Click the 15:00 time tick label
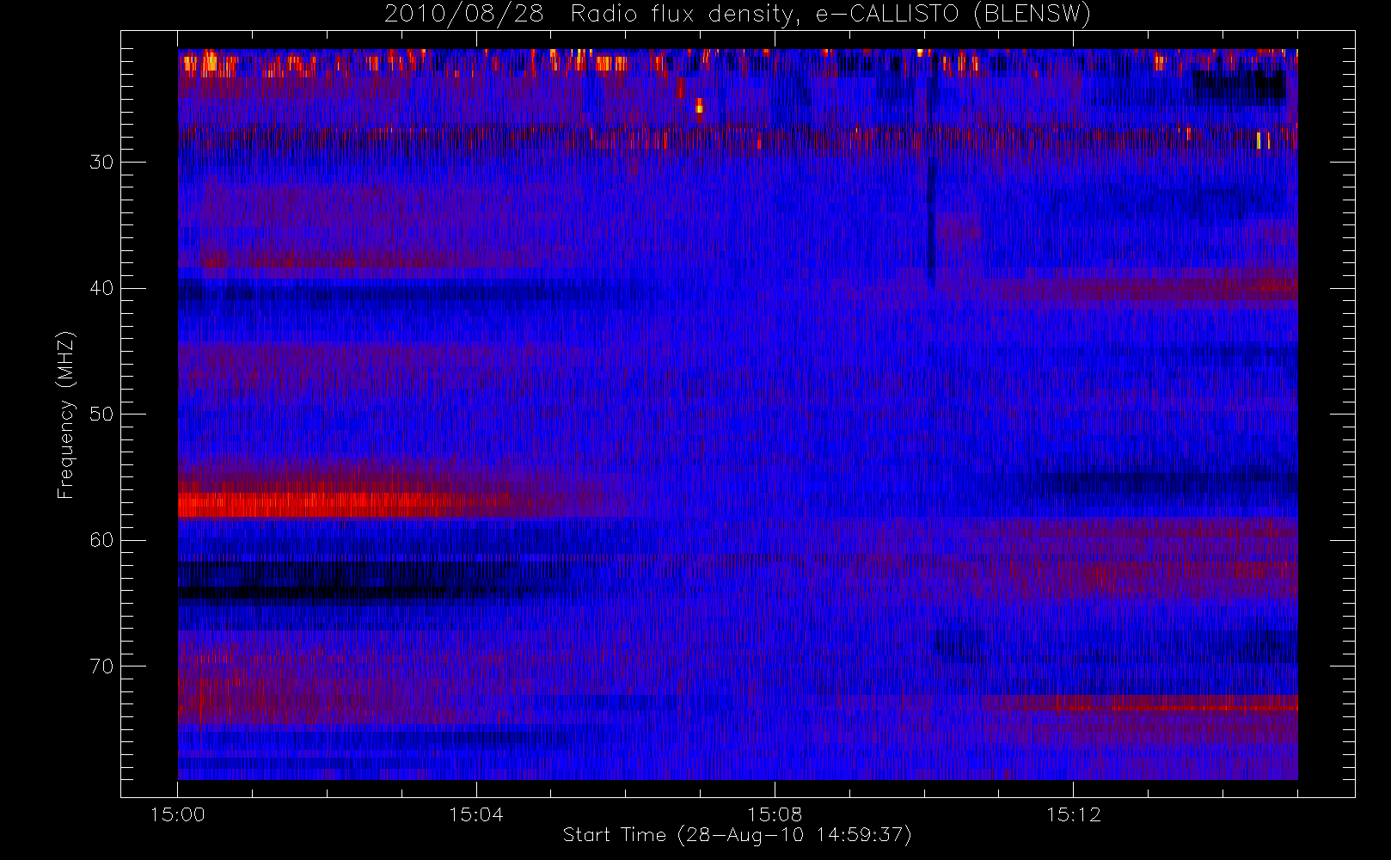 pos(177,814)
